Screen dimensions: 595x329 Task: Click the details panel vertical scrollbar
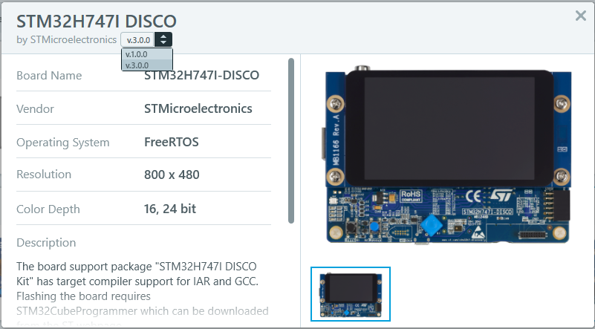[291, 141]
